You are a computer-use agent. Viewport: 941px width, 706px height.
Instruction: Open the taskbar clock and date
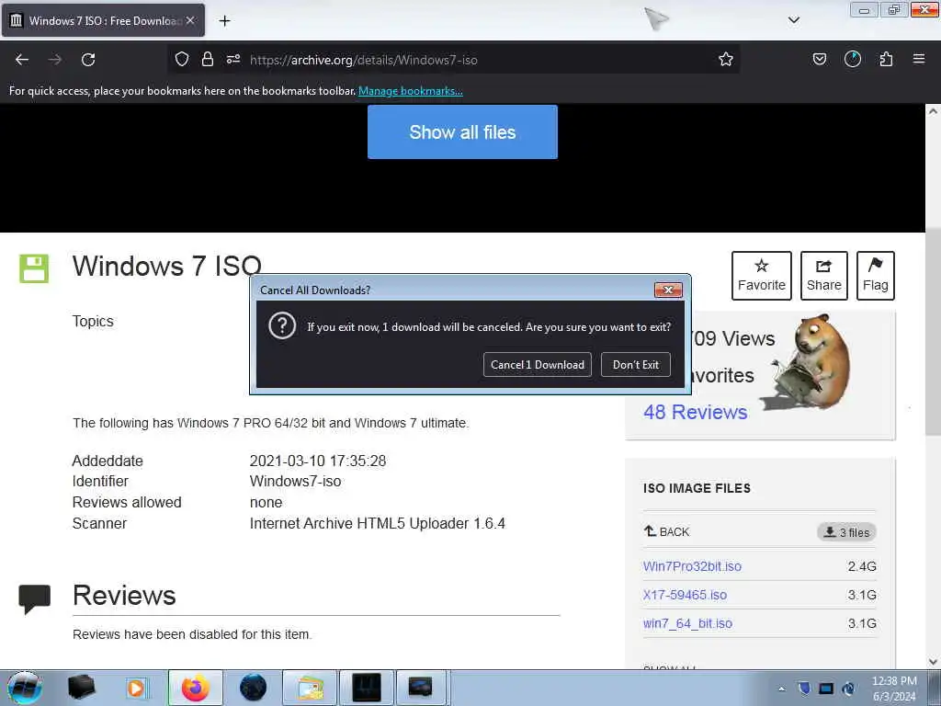894,689
